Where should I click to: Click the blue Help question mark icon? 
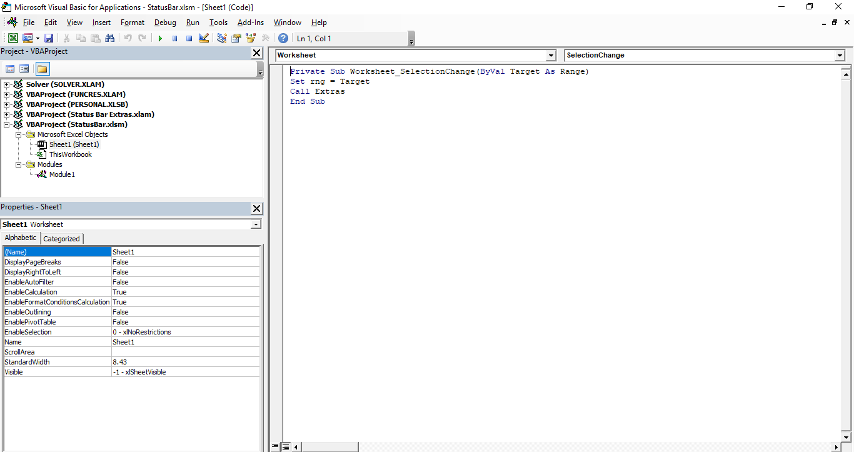click(x=283, y=38)
